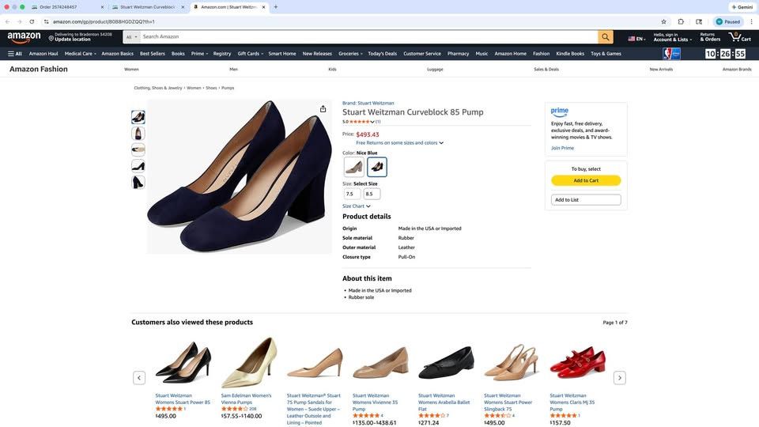Open a new browser tab
759x427 pixels.
point(276,7)
